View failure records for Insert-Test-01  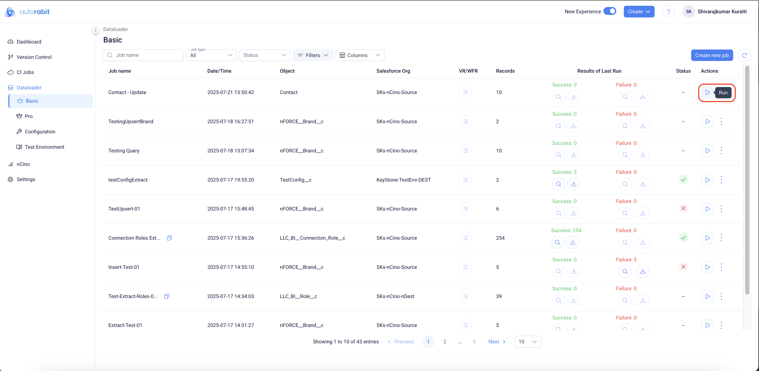point(625,271)
